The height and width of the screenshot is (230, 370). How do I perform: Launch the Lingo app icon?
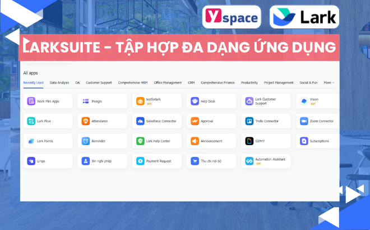[31, 161]
